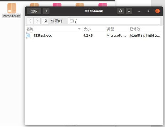Click folder icon in the location bar
Image resolution: width=165 pixels, height=127 pixels.
pyautogui.click(x=72, y=21)
